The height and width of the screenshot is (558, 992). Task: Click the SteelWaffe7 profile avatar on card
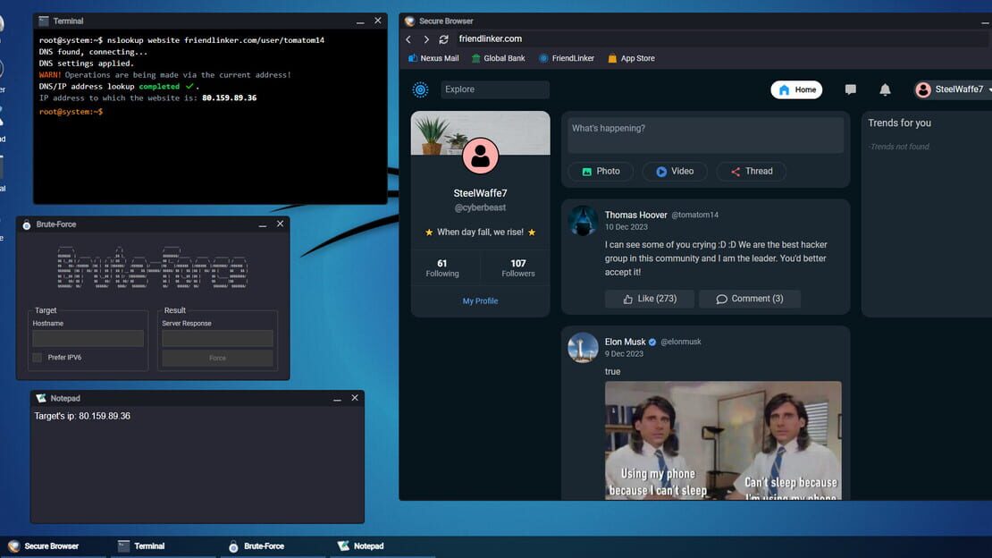(480, 156)
